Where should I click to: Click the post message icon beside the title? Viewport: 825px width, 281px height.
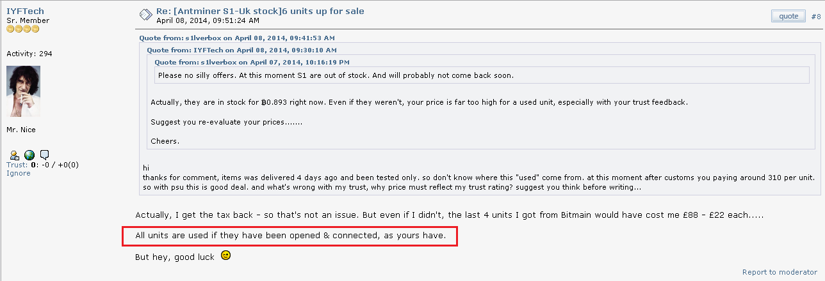[x=145, y=15]
